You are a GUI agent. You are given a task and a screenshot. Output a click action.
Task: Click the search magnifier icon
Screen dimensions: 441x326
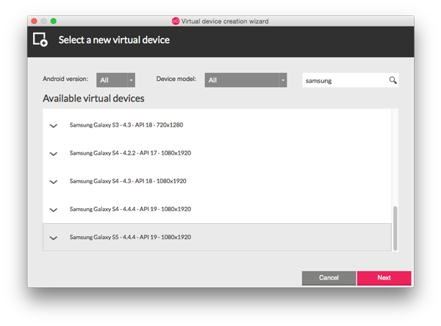(392, 80)
